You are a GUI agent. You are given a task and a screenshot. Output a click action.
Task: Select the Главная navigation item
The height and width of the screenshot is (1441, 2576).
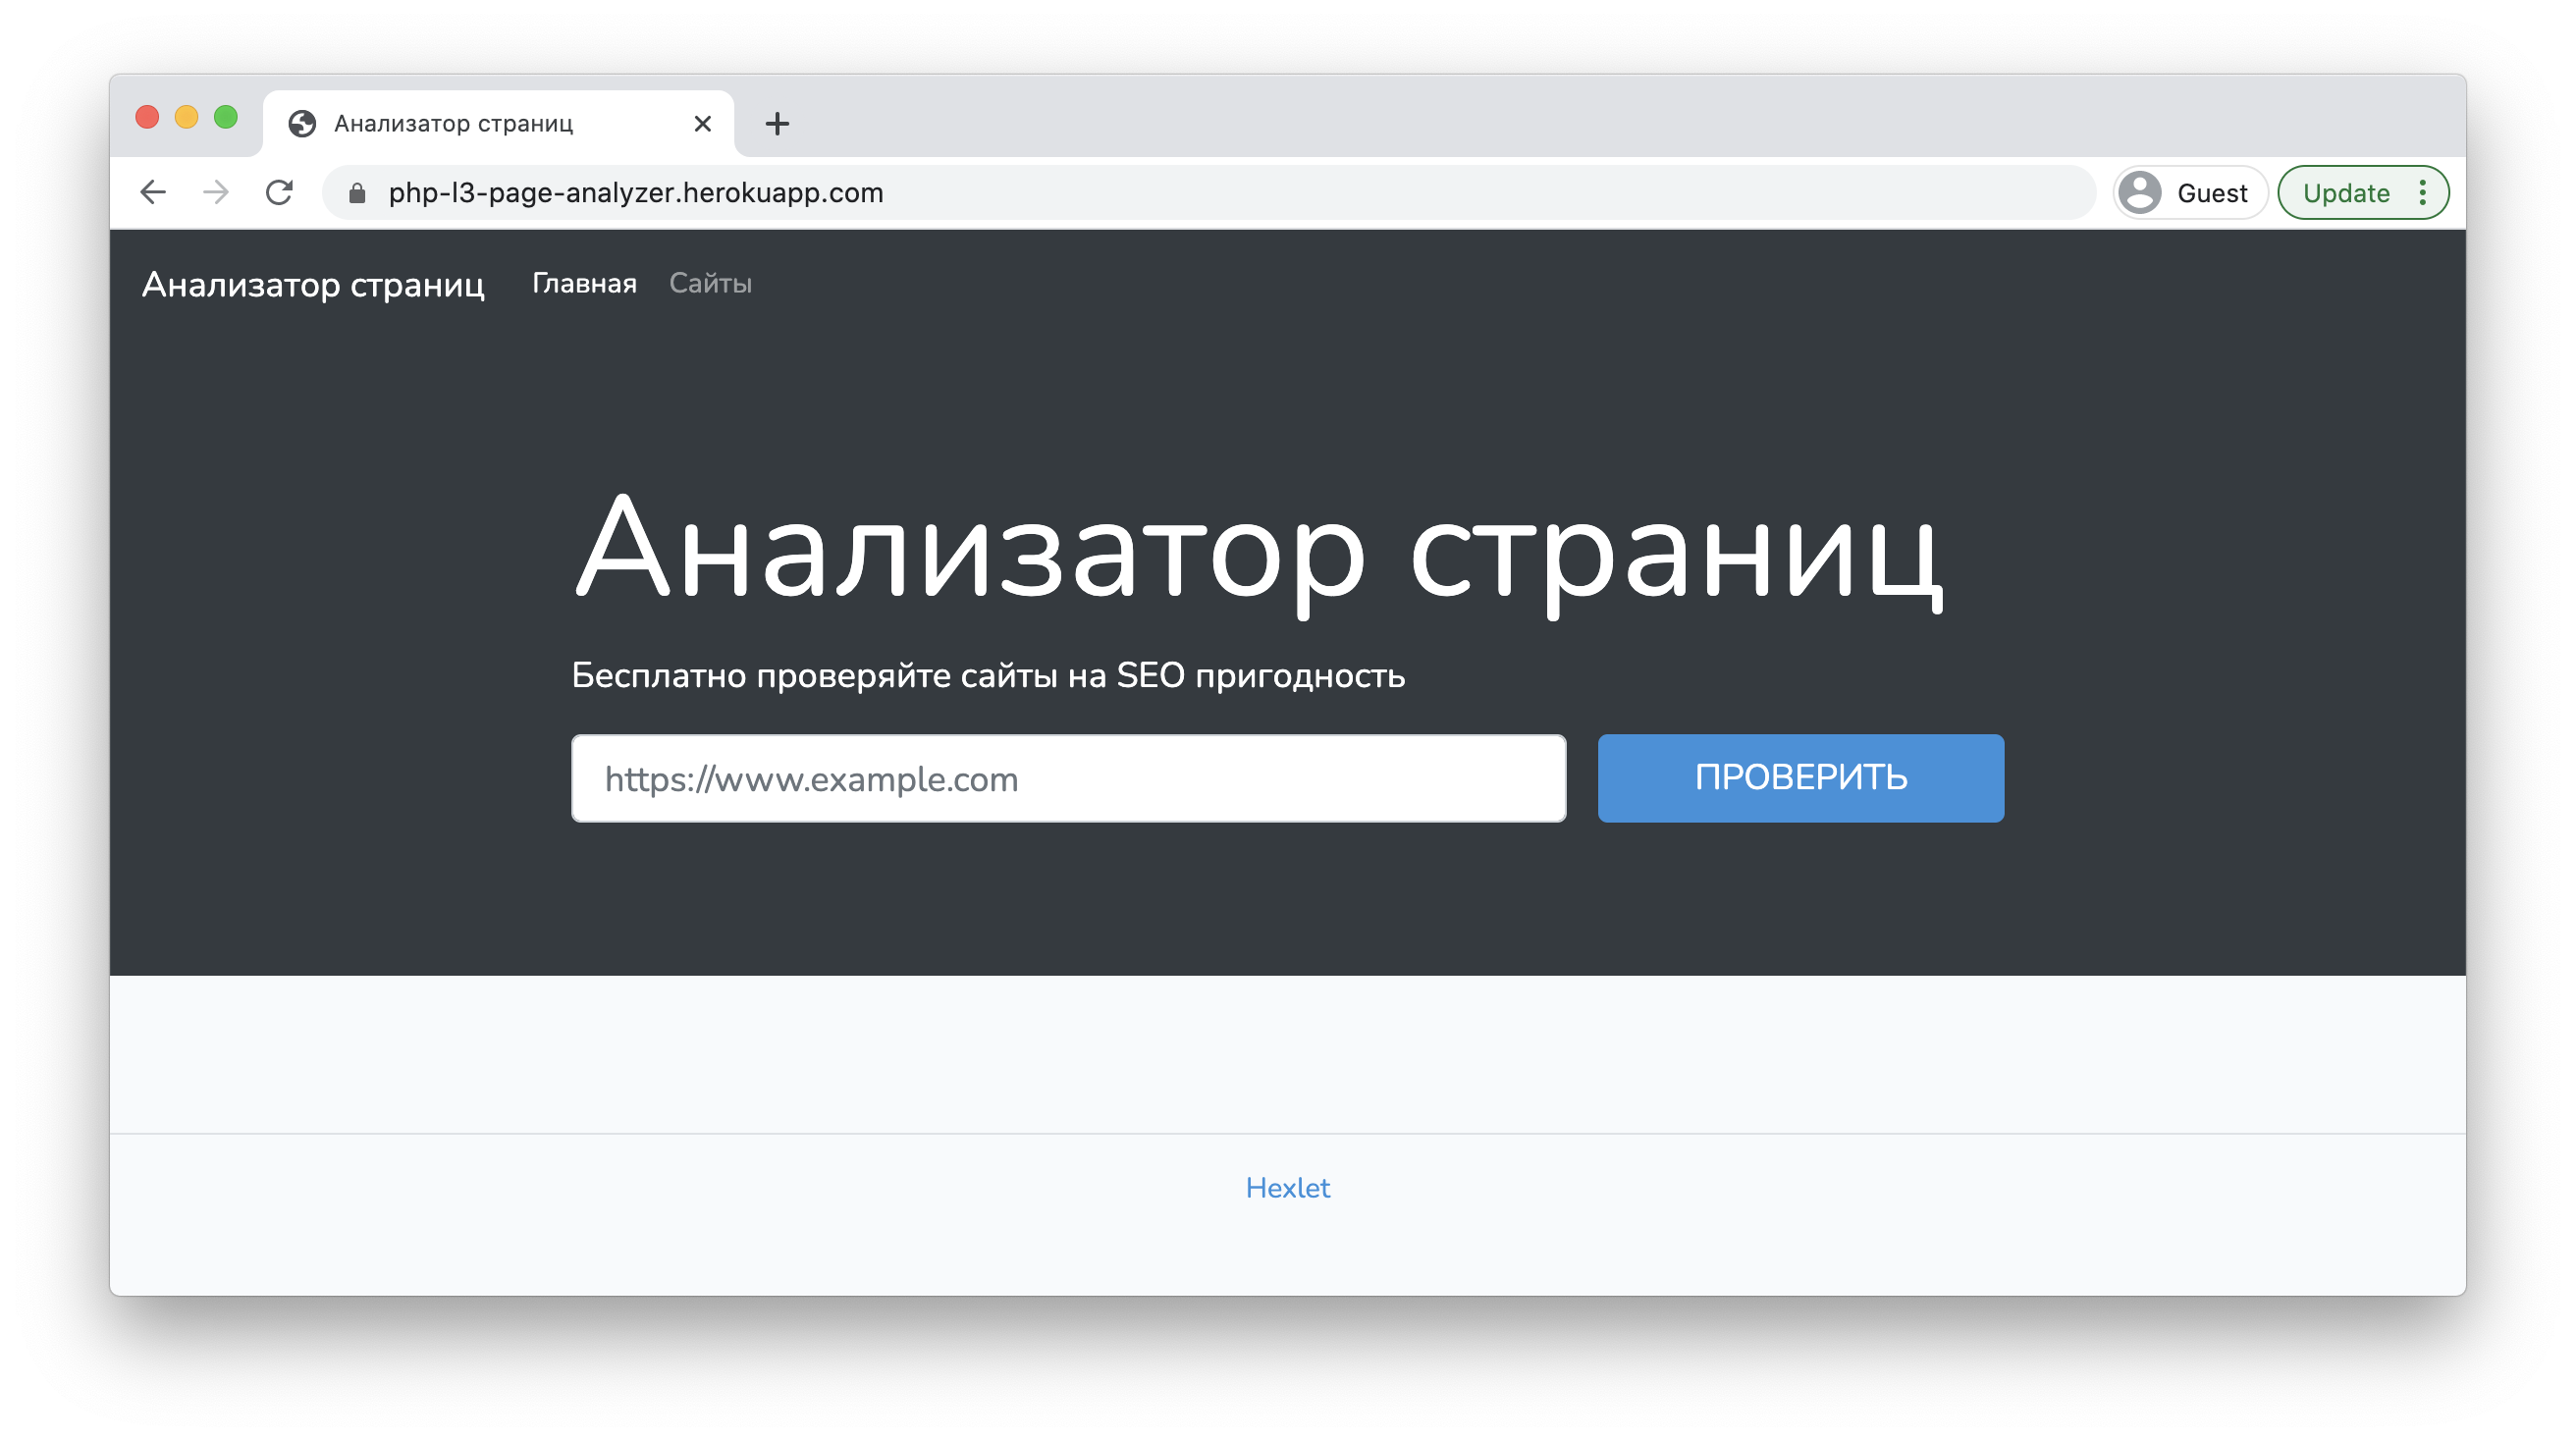click(584, 283)
